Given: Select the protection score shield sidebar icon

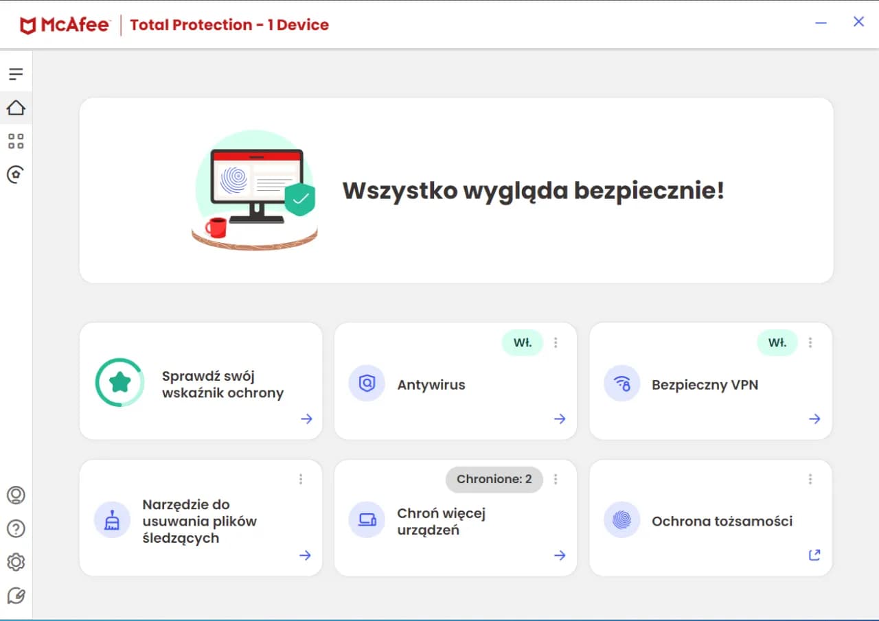Looking at the screenshot, I should [16, 174].
